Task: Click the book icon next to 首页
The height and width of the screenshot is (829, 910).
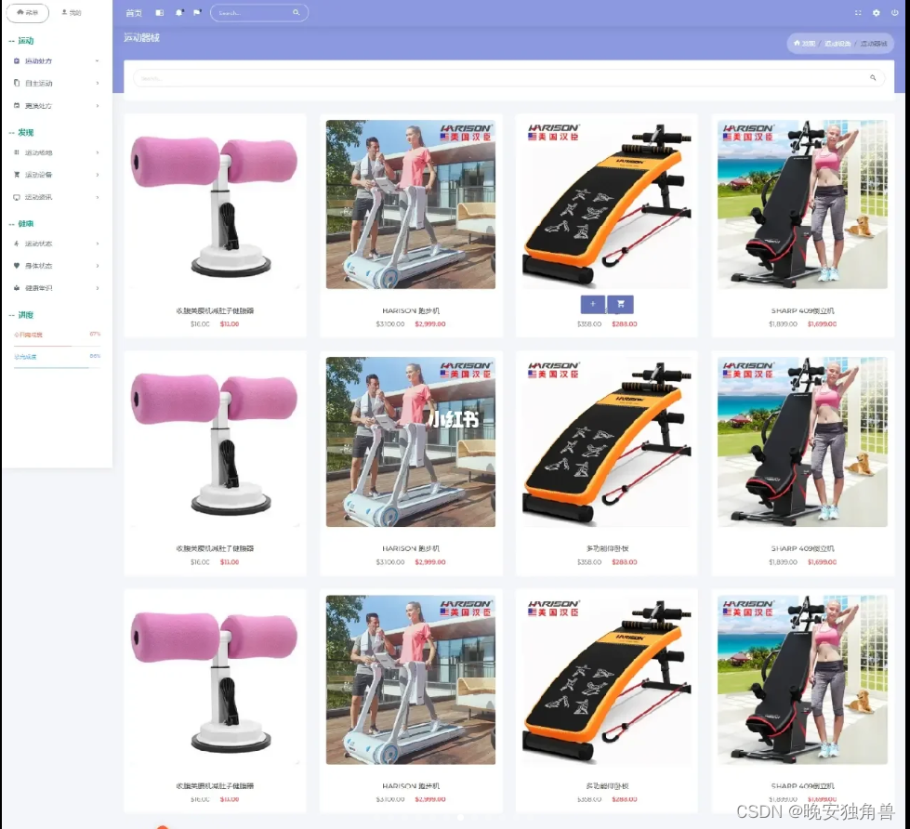Action: pyautogui.click(x=159, y=12)
